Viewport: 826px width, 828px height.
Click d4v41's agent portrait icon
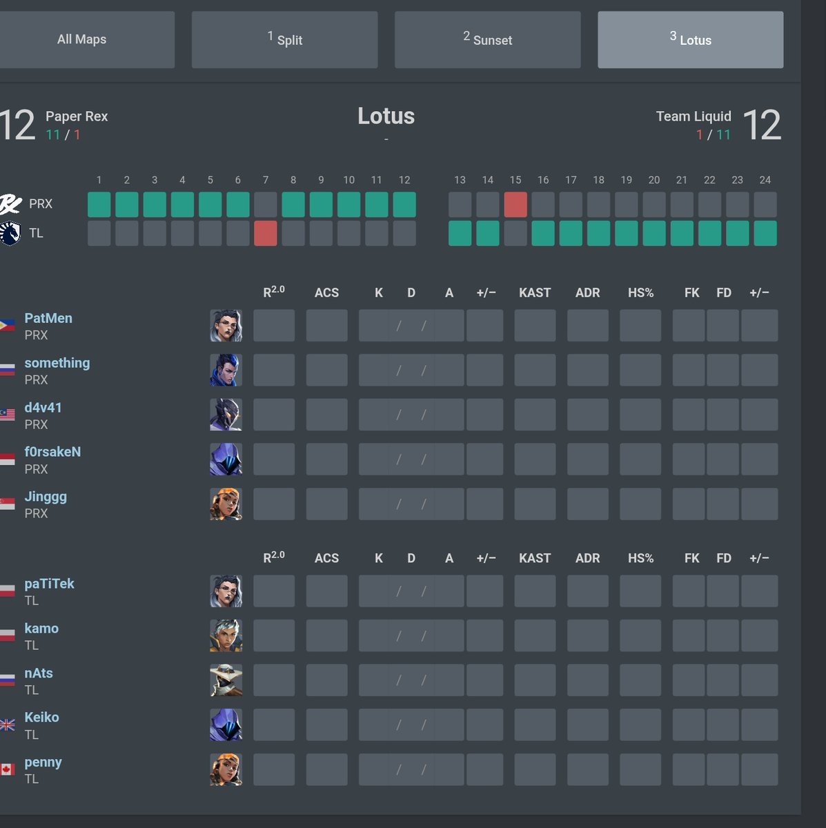pyautogui.click(x=226, y=415)
